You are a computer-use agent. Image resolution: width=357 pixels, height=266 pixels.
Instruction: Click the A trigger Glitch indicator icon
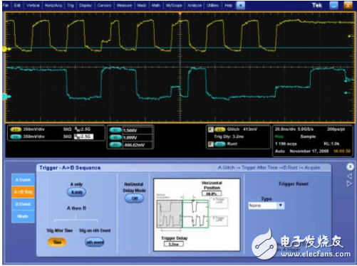click(x=210, y=129)
